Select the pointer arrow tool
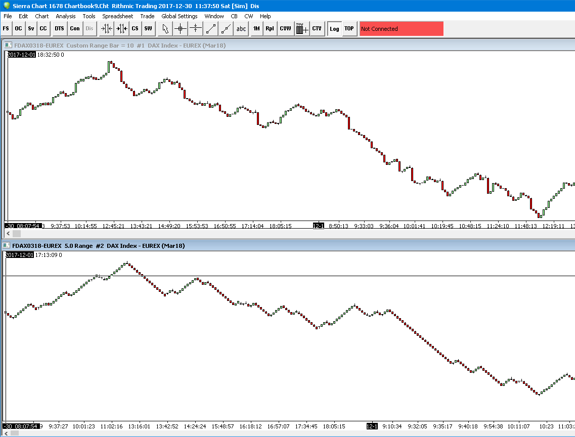 pyautogui.click(x=165, y=29)
